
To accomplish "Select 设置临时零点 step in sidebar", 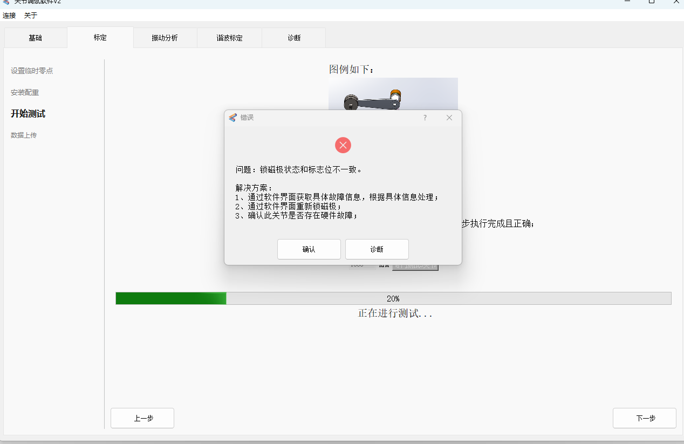I will point(32,71).
